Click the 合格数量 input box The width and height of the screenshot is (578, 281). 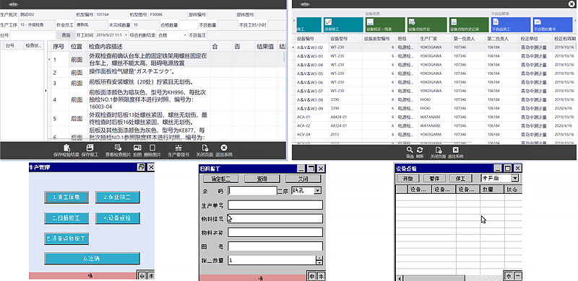[x=189, y=25]
